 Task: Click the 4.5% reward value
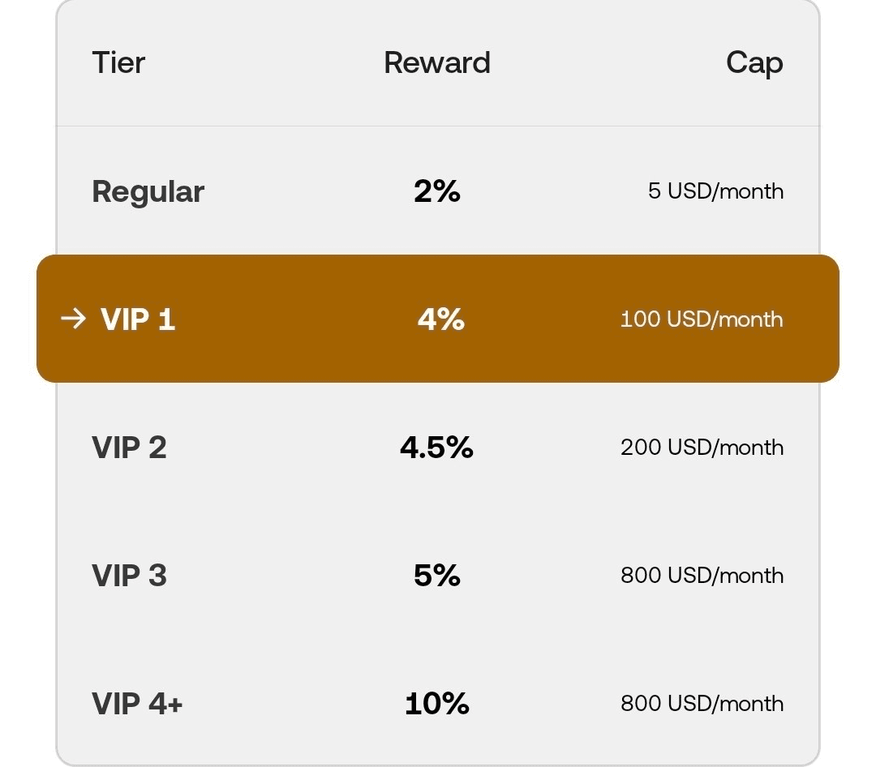pos(437,448)
